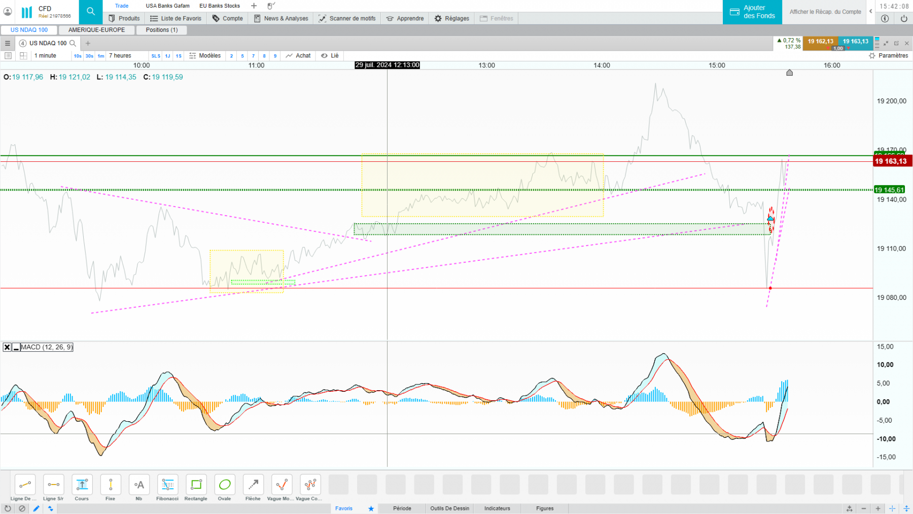Image resolution: width=913 pixels, height=514 pixels.
Task: Switch to the AMERIQUE-EUROPE tab
Action: (97, 30)
